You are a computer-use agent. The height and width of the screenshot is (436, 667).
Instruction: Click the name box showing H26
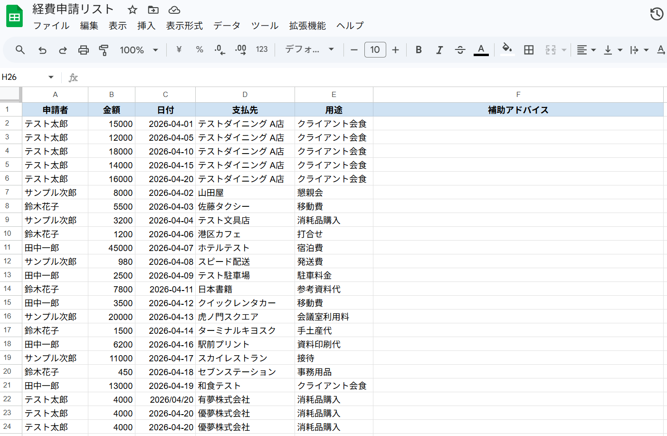(23, 77)
